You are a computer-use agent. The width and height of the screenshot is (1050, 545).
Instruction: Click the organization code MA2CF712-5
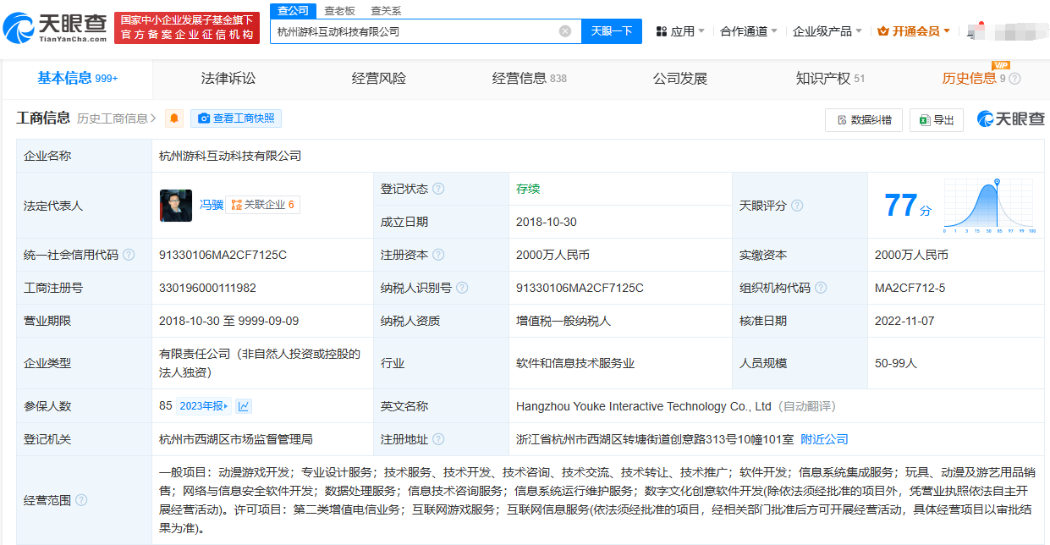tap(910, 288)
